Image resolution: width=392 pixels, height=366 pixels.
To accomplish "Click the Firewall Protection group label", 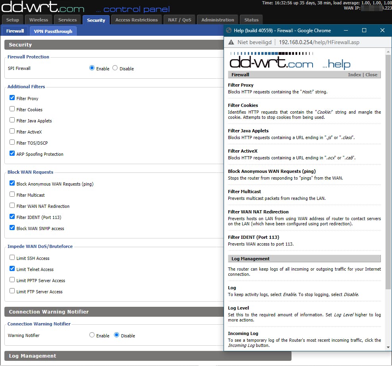I will coord(28,57).
